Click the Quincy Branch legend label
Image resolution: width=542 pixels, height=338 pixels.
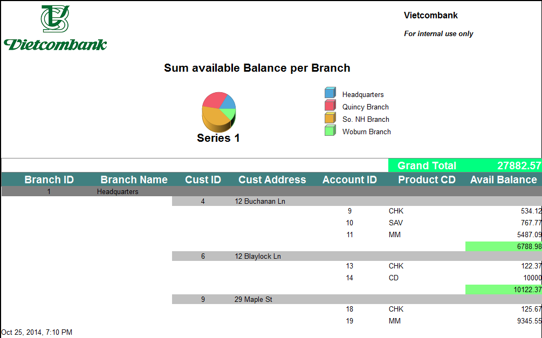[365, 107]
